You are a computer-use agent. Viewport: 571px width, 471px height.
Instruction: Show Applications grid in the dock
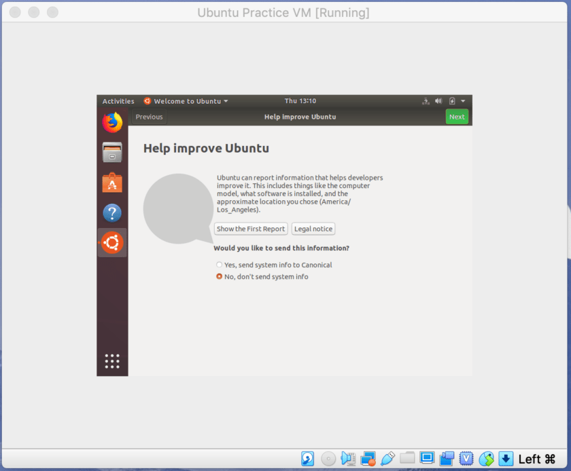click(x=112, y=361)
